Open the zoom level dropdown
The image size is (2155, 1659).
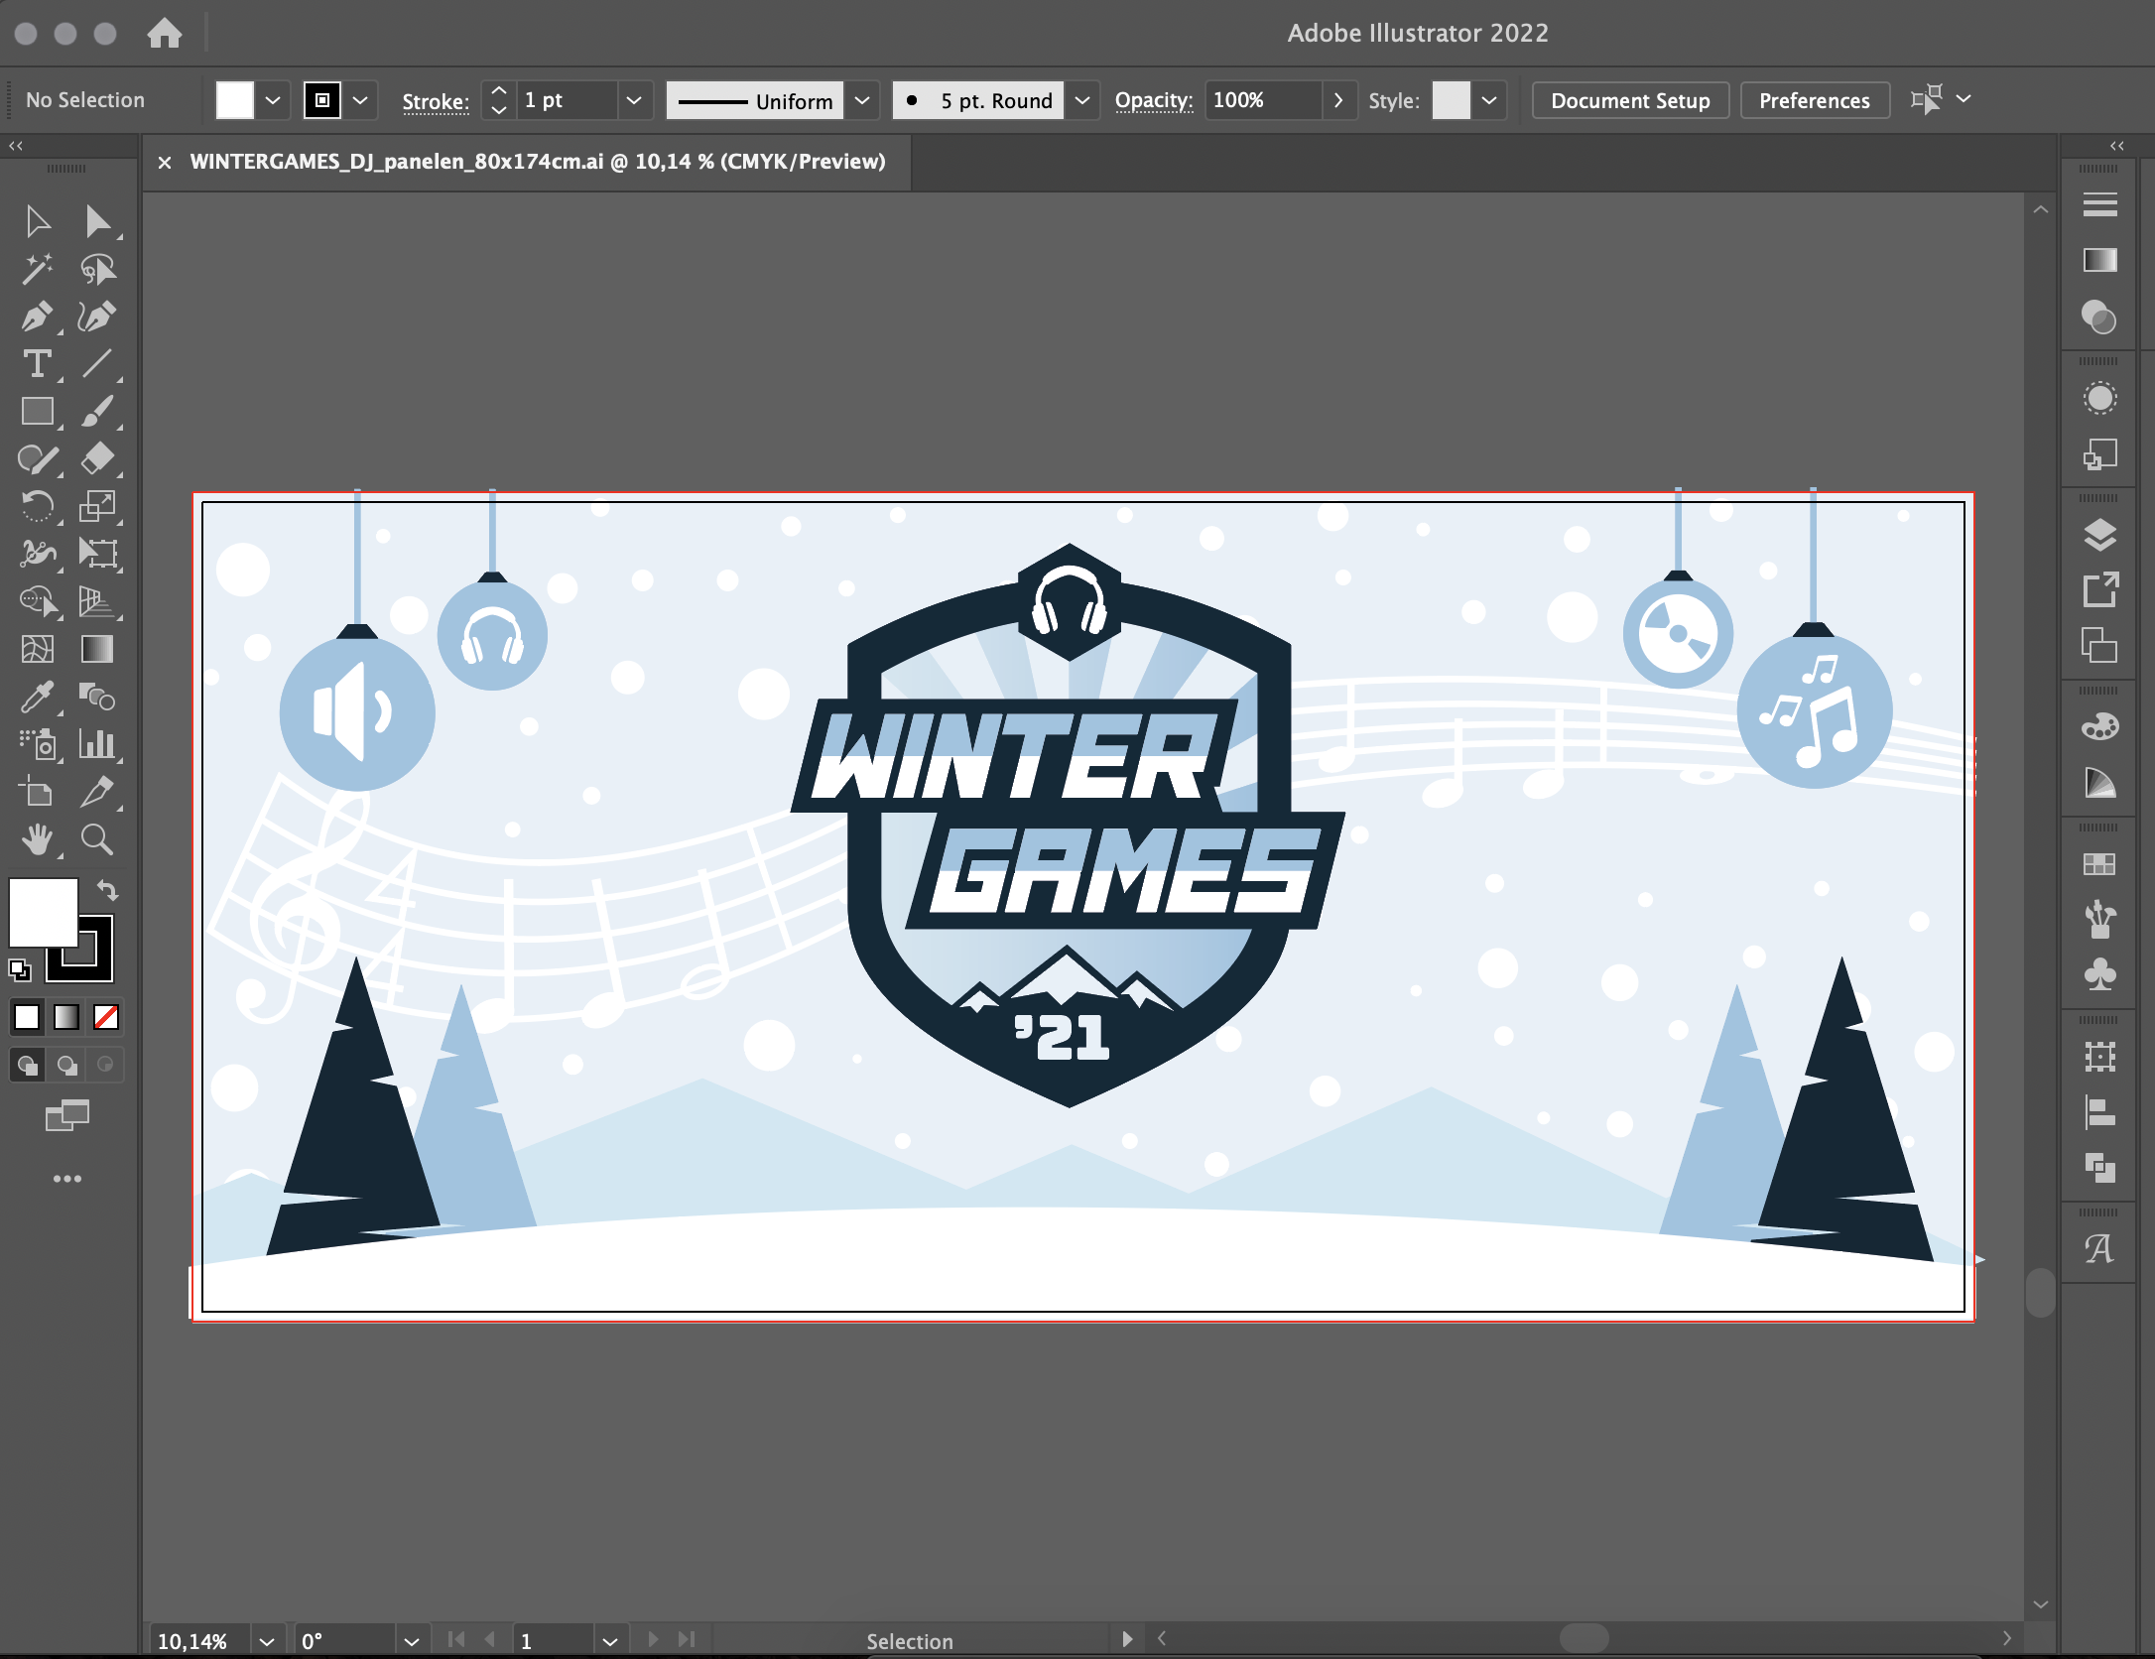[x=266, y=1641]
